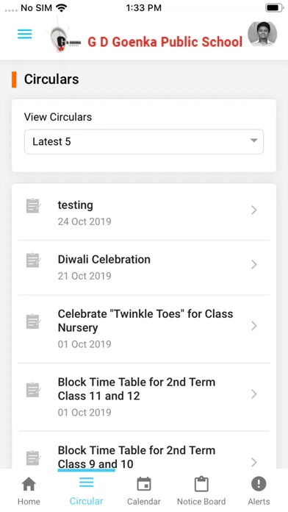
Task: Expand the Diwali Celebration chevron
Action: [254, 264]
